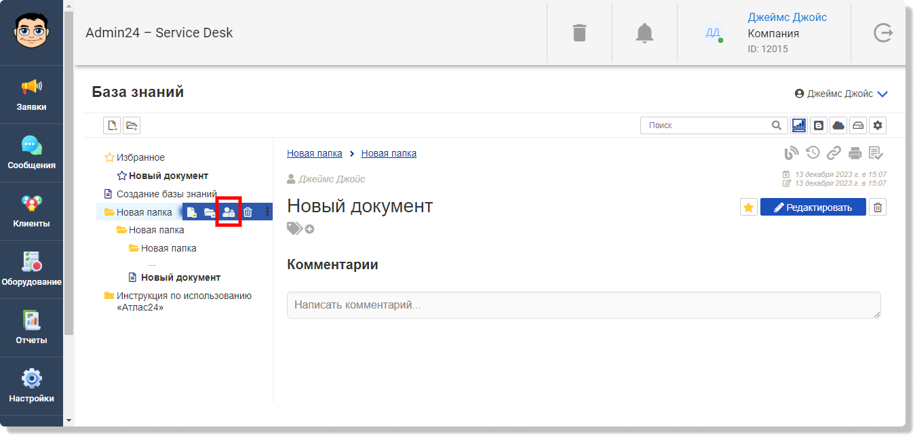Open knowledge base settings gear icon
This screenshot has width=915, height=436.
click(x=878, y=125)
